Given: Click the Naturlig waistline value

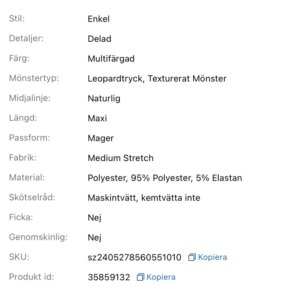Looking at the screenshot, I should (x=104, y=99).
